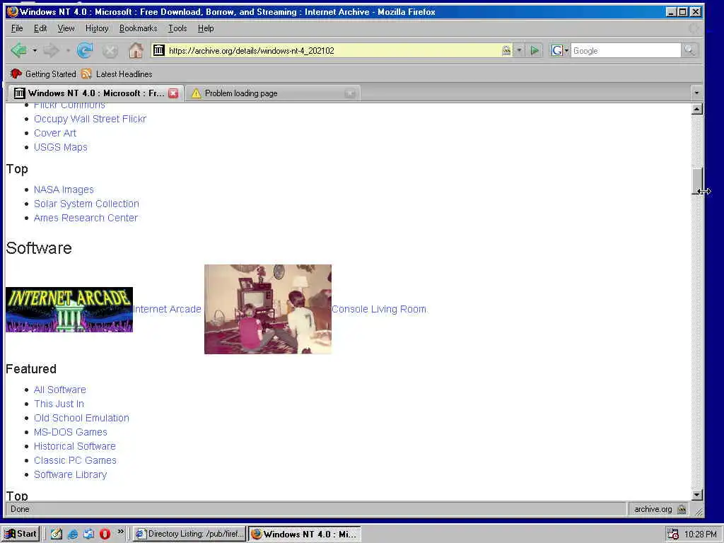Click the scrollbar down arrow
This screenshot has width=724, height=543.
[x=697, y=495]
